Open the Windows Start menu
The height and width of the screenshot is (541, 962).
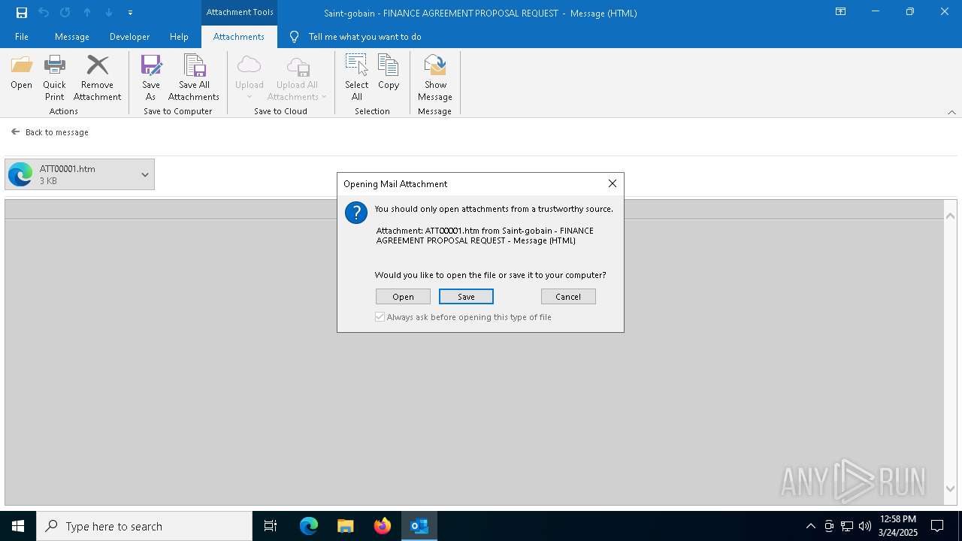[x=18, y=526]
